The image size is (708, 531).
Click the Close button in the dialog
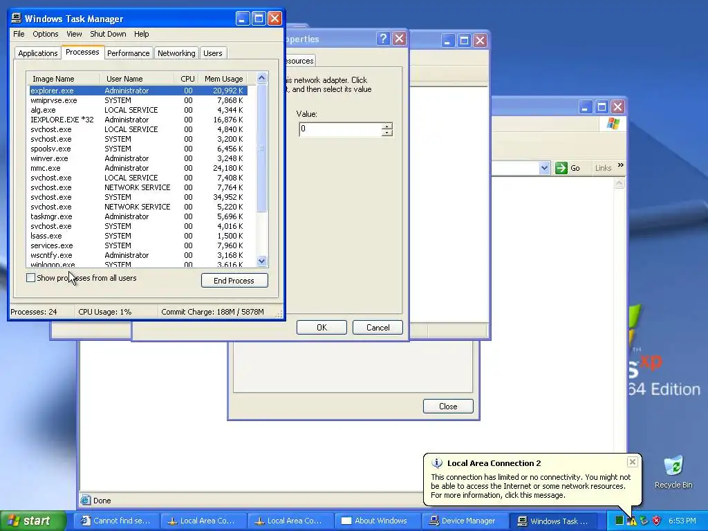(448, 407)
